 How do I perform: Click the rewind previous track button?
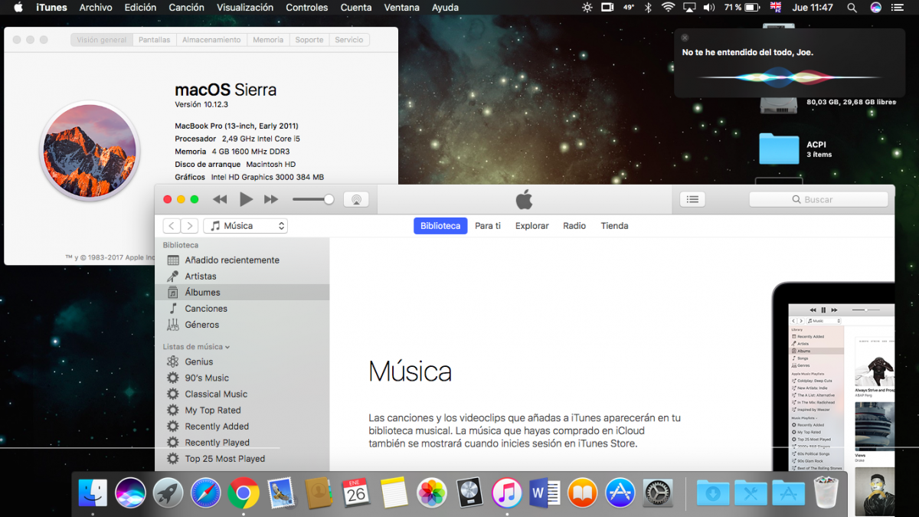tap(220, 199)
